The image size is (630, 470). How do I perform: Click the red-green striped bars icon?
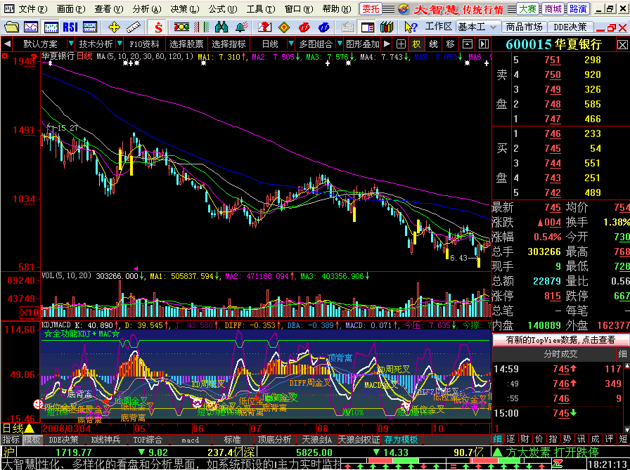[201, 27]
